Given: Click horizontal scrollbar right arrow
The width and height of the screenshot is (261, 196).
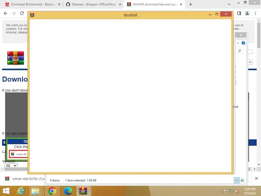Looking at the screenshot, I should tap(255, 169).
